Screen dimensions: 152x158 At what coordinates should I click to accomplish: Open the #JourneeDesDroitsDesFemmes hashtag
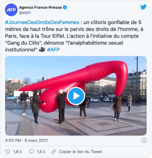[x=42, y=22]
